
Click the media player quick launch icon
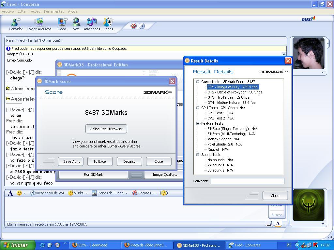pos(57,245)
